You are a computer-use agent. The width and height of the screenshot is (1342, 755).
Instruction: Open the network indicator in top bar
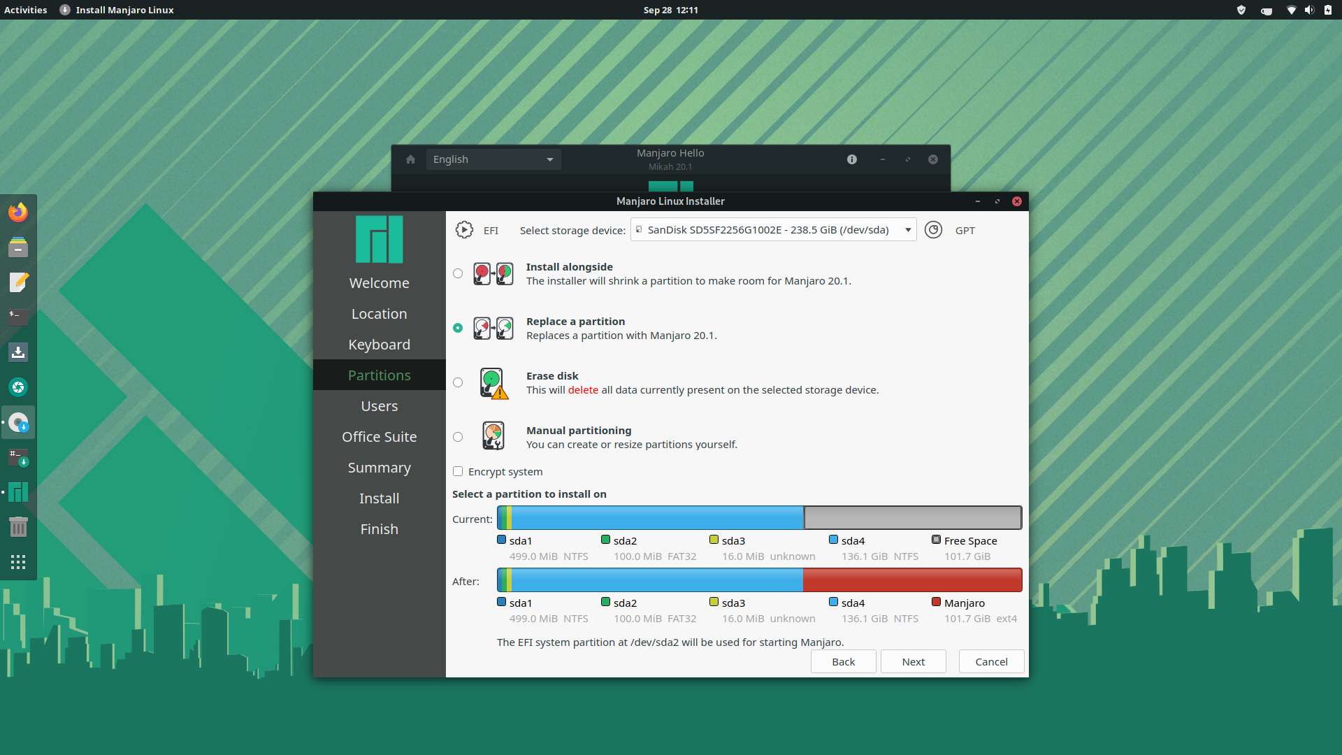(1291, 10)
